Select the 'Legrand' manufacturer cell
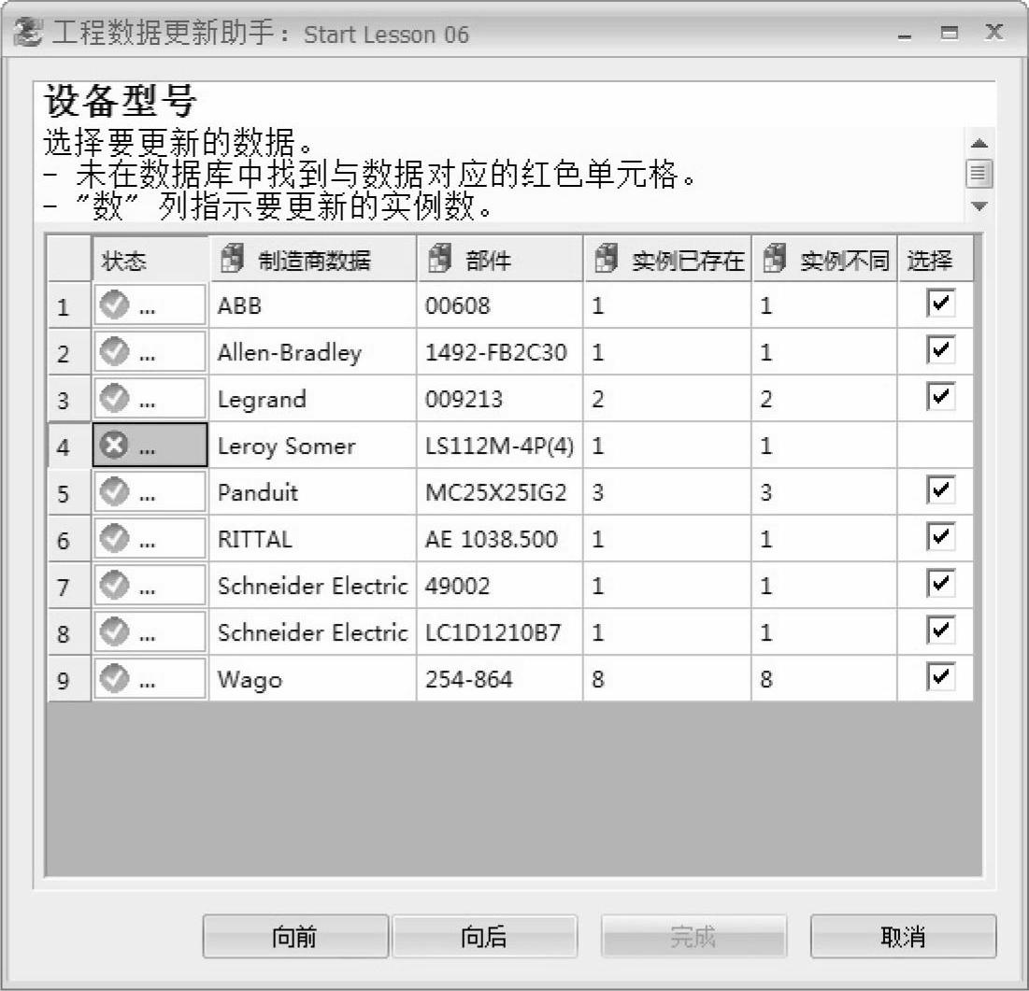 [x=313, y=398]
